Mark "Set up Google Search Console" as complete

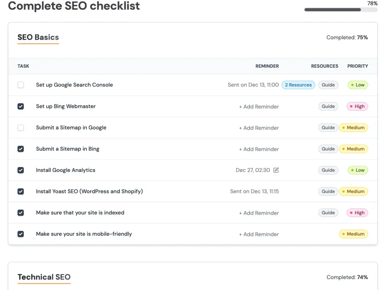pos(21,85)
